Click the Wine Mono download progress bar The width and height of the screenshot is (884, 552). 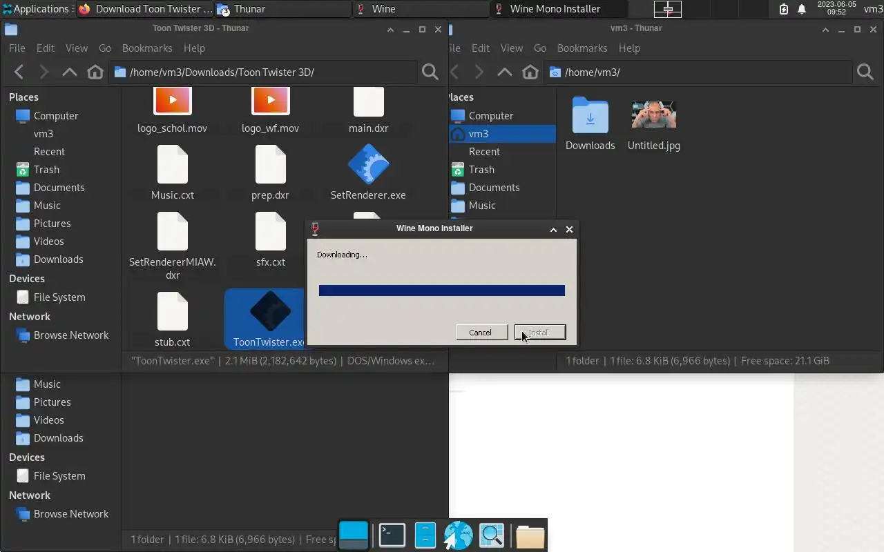(442, 290)
